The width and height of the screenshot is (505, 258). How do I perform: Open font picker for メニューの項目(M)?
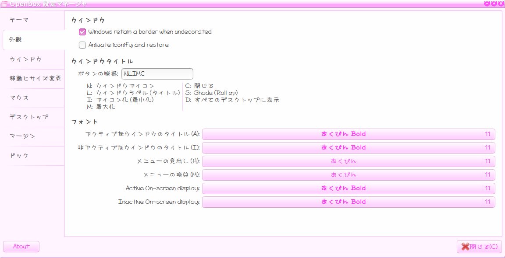[349, 175]
